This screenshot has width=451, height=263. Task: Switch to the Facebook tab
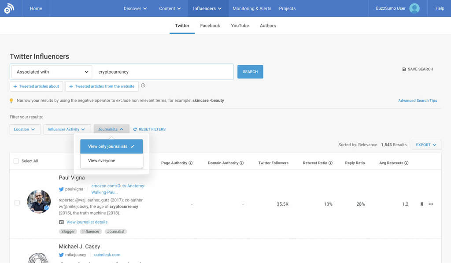click(210, 25)
